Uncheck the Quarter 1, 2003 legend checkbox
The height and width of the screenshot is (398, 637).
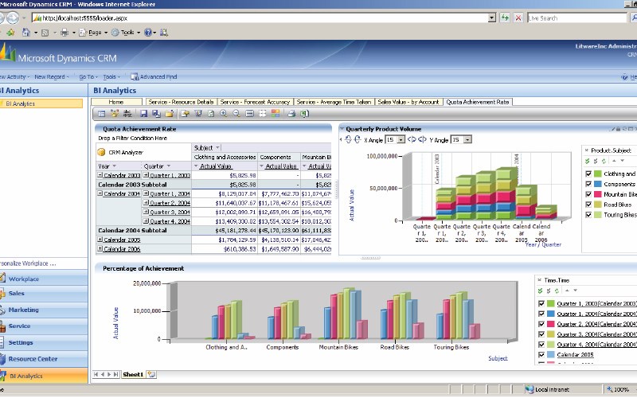(541, 303)
